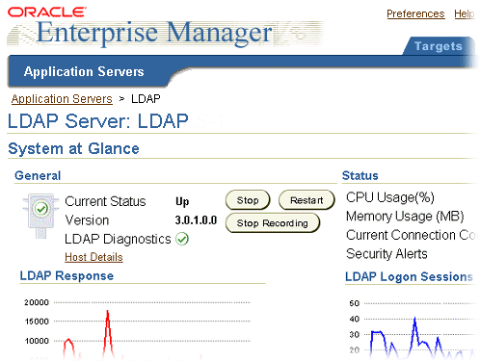
Task: Click the Enterprise Manager banner title
Action: 154,33
